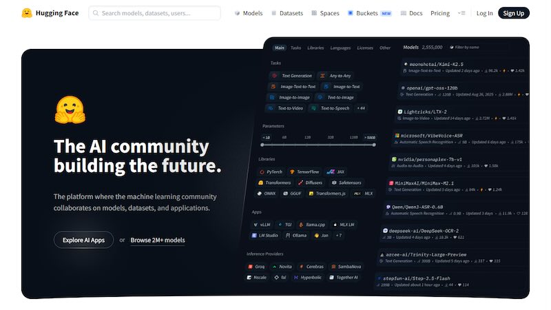Follow the Browse 2M+ models link
The width and height of the screenshot is (551, 310).
click(158, 240)
